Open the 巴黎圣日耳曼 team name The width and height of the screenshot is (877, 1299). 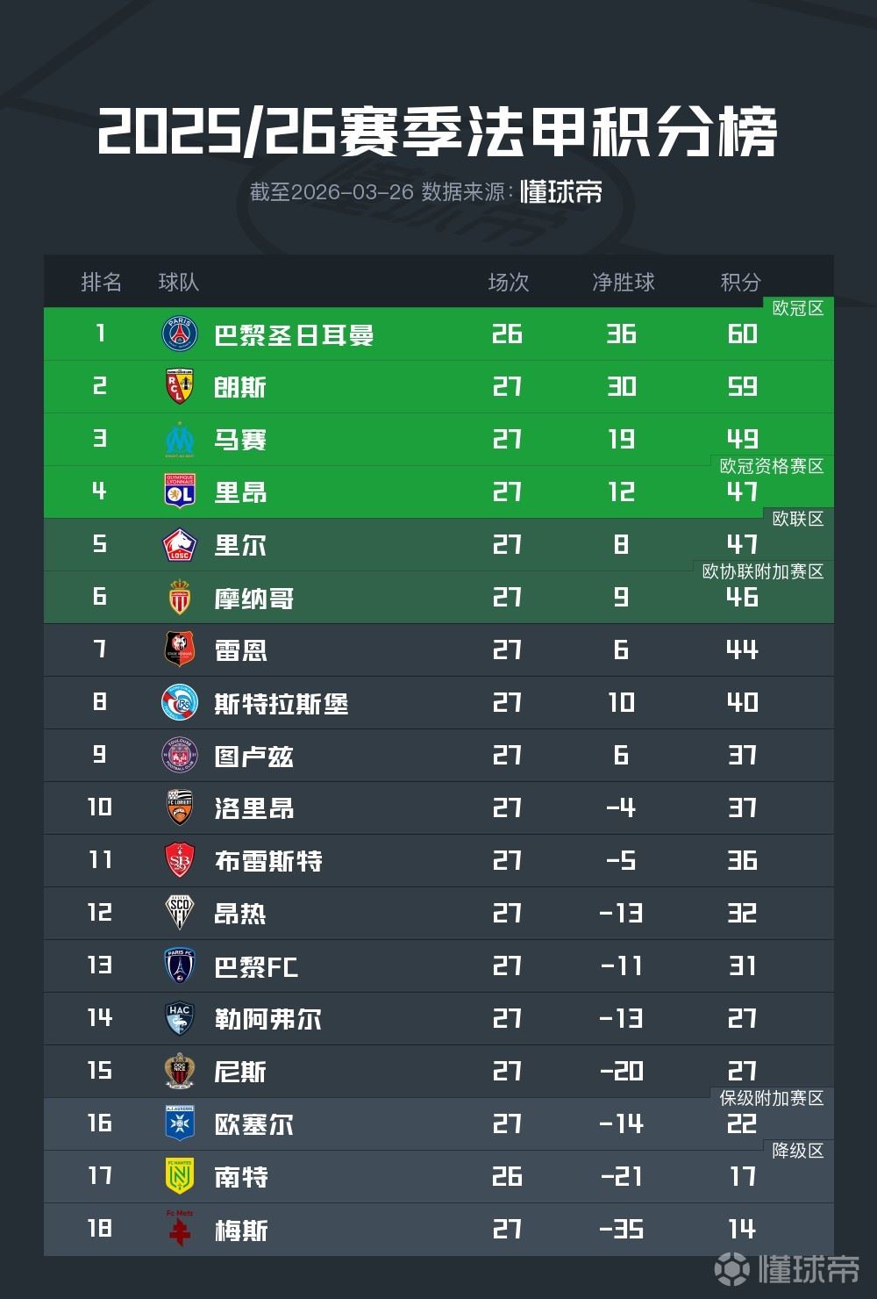pos(294,335)
